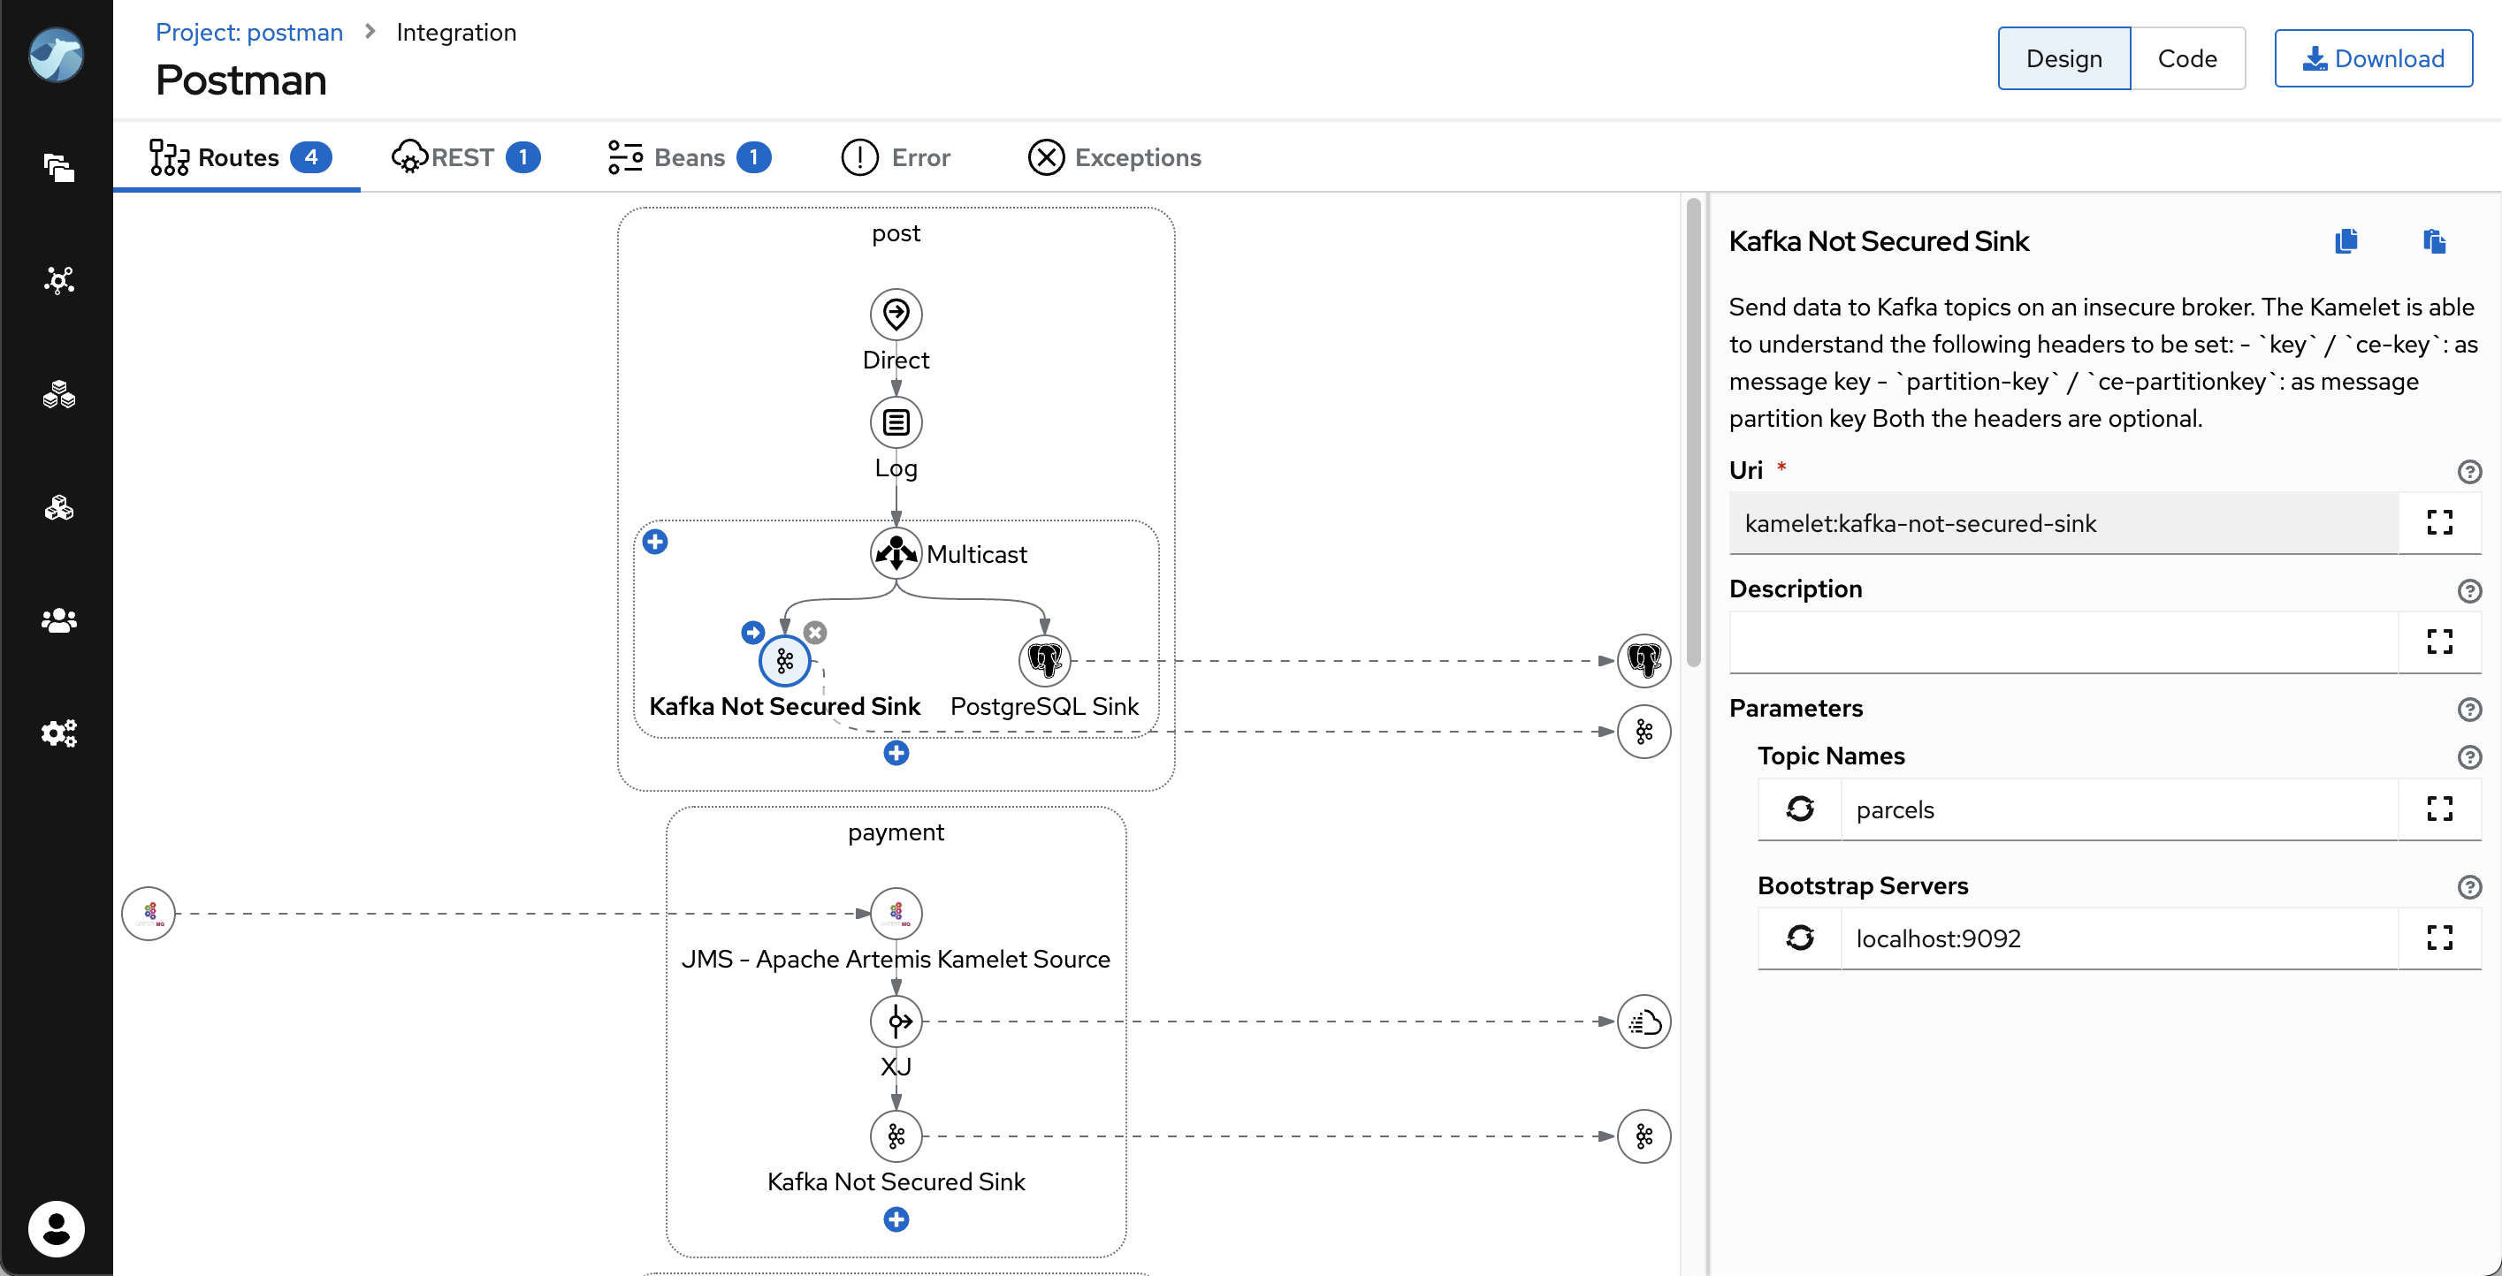Viewport: 2502px width, 1276px height.
Task: Click the Download button
Action: click(x=2373, y=58)
